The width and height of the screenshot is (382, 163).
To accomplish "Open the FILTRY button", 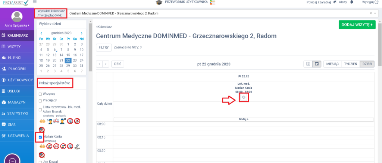I will pos(103,48).
